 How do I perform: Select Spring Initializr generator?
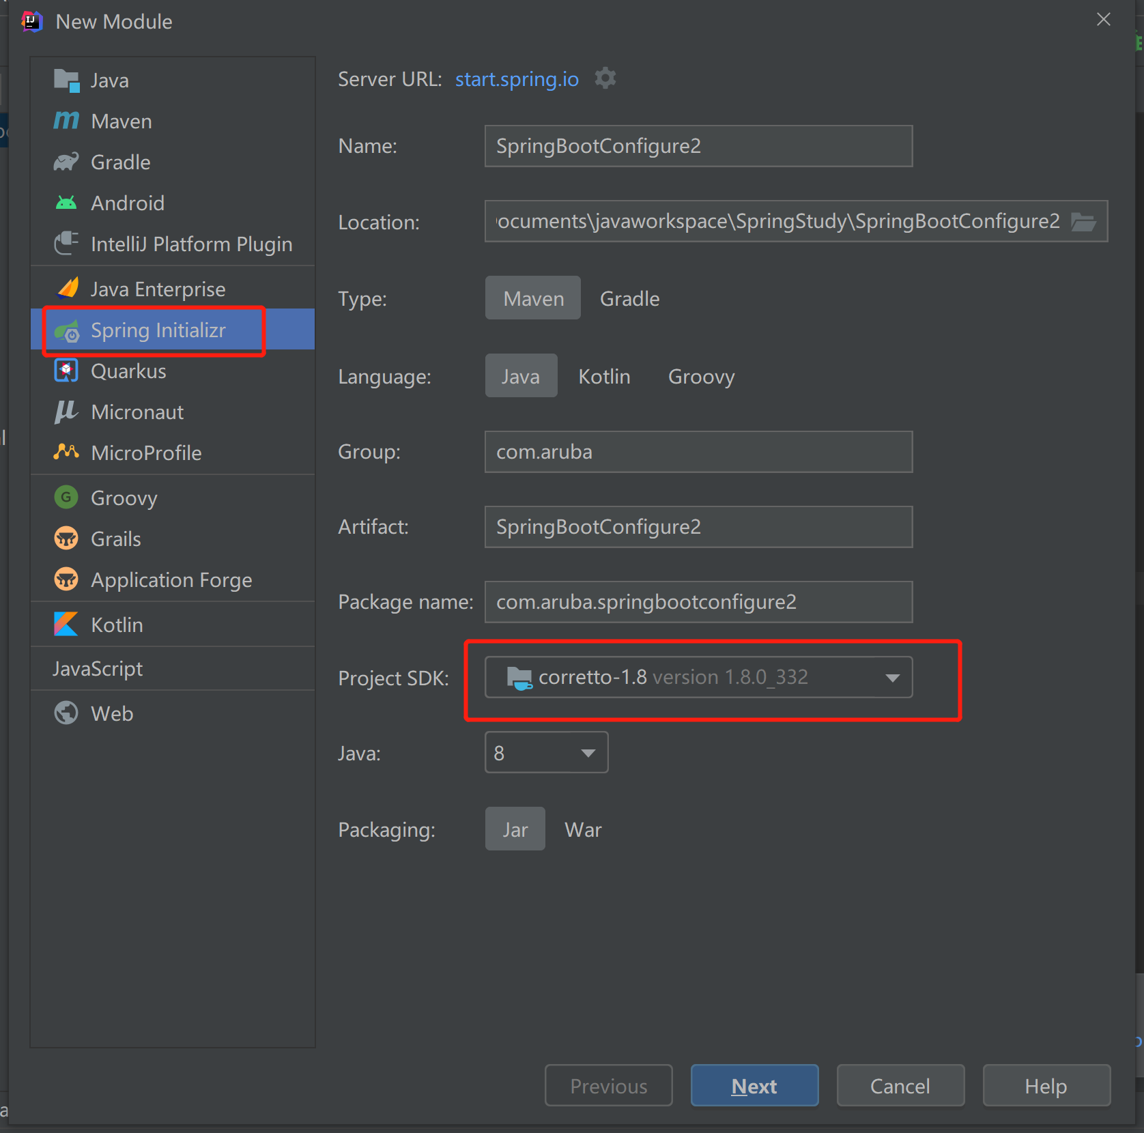tap(173, 330)
